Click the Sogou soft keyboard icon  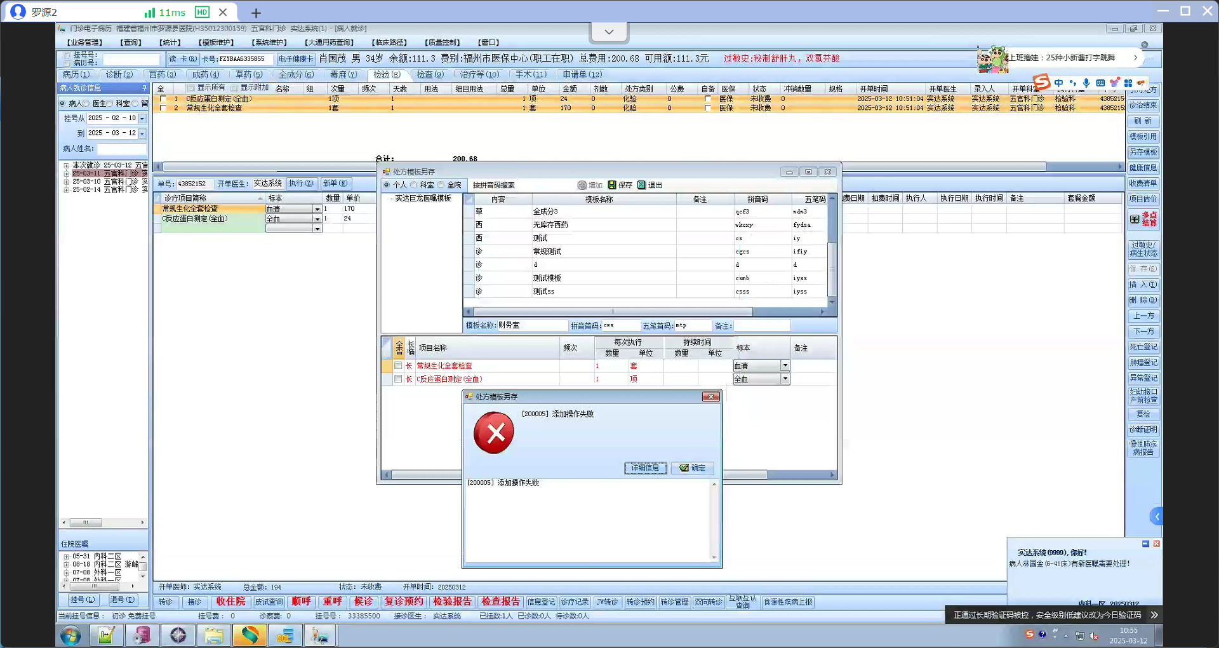1100,83
